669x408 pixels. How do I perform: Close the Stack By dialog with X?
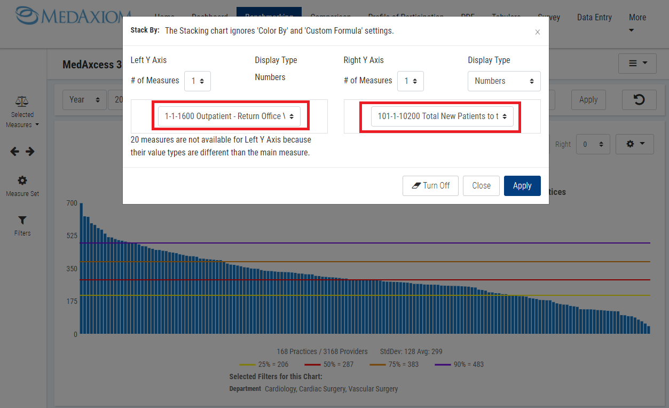click(x=537, y=32)
